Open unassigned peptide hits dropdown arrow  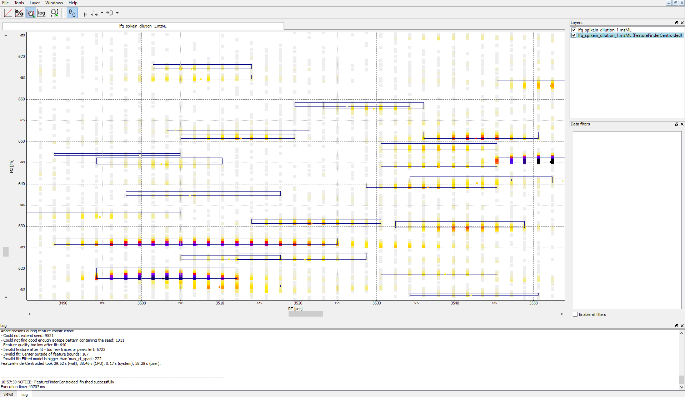pyautogui.click(x=117, y=13)
